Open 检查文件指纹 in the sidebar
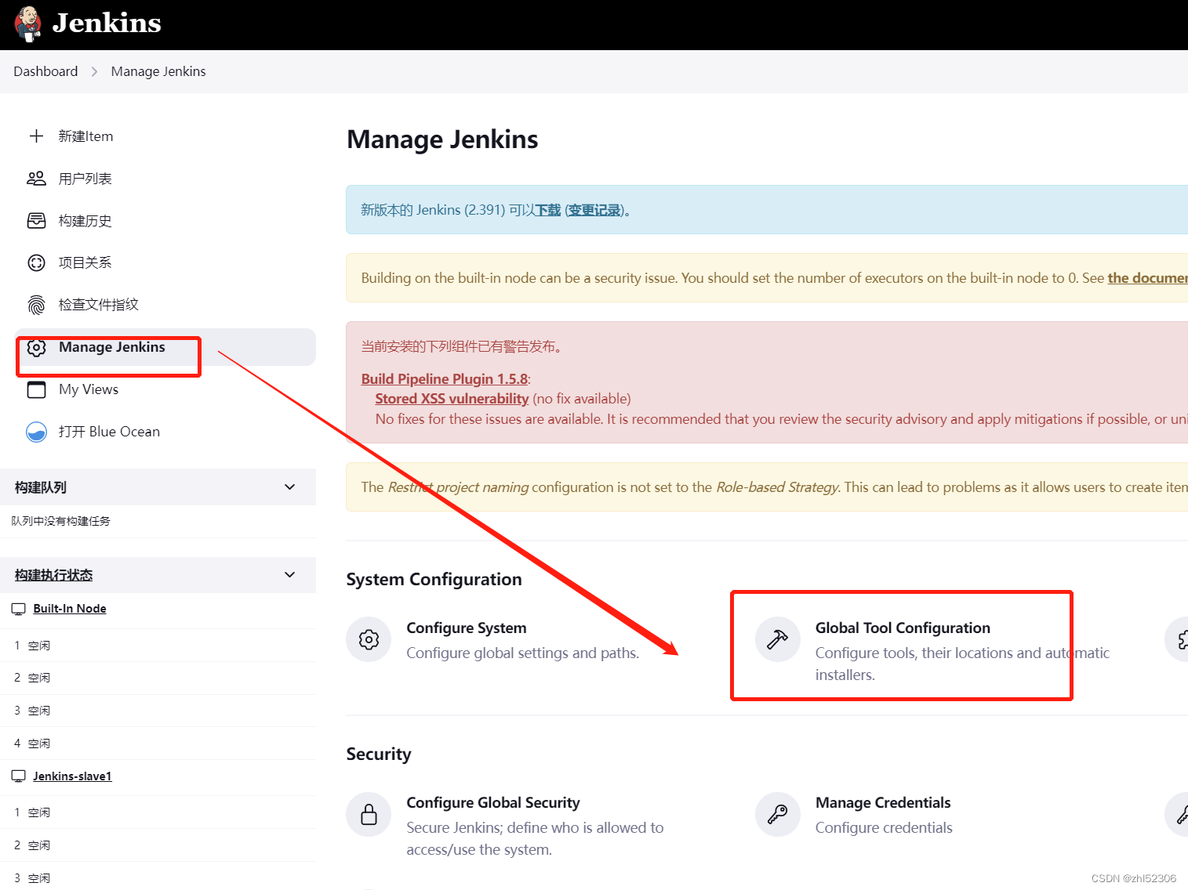Viewport: 1188px width, 890px height. (98, 305)
